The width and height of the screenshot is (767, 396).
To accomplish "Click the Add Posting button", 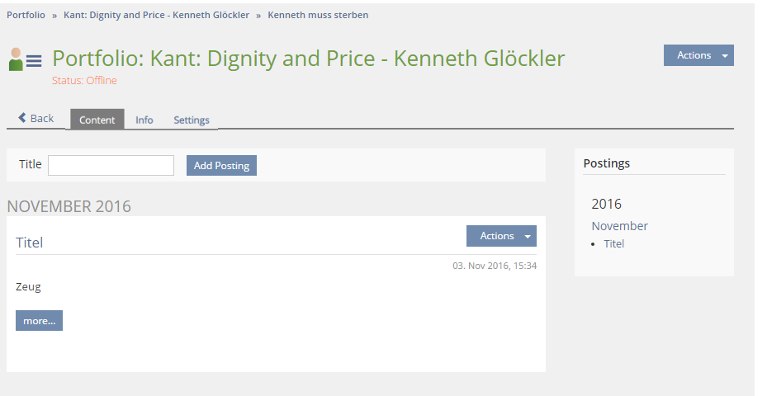I will pyautogui.click(x=221, y=166).
